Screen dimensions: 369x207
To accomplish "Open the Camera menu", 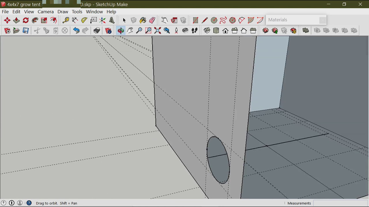I will click(x=46, y=11).
